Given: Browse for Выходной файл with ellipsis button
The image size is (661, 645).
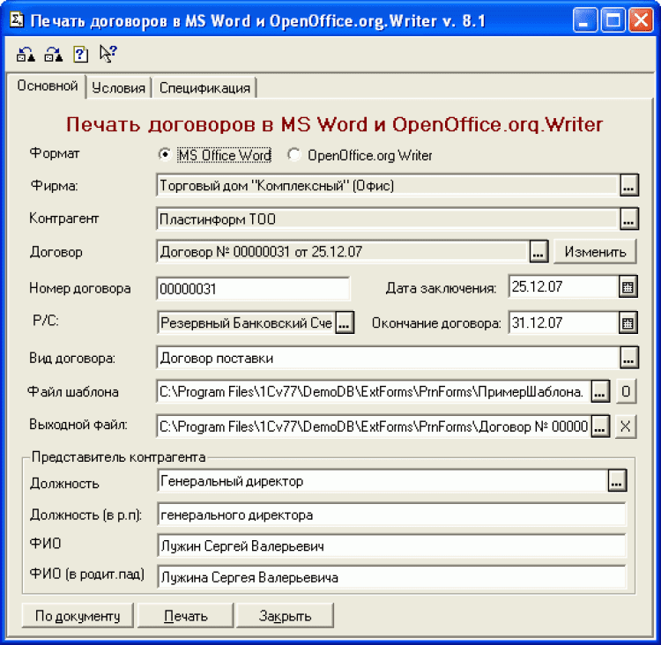Looking at the screenshot, I should 600,426.
